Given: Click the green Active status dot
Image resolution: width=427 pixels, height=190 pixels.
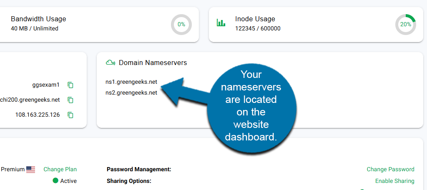Looking at the screenshot, I should point(55,181).
